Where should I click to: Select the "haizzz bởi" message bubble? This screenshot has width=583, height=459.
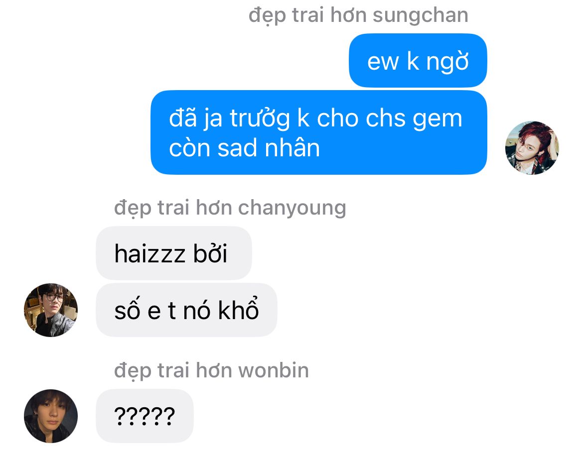[173, 253]
